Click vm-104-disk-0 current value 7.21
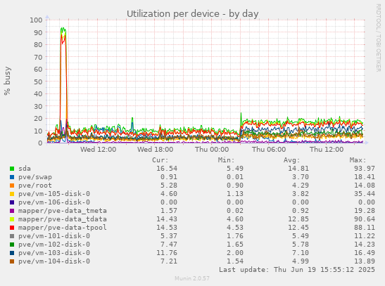385x286 pixels. point(169,261)
